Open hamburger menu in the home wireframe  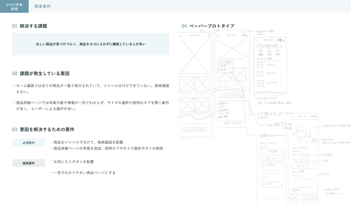180,36
